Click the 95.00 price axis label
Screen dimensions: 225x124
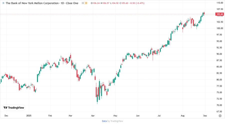[220, 41]
